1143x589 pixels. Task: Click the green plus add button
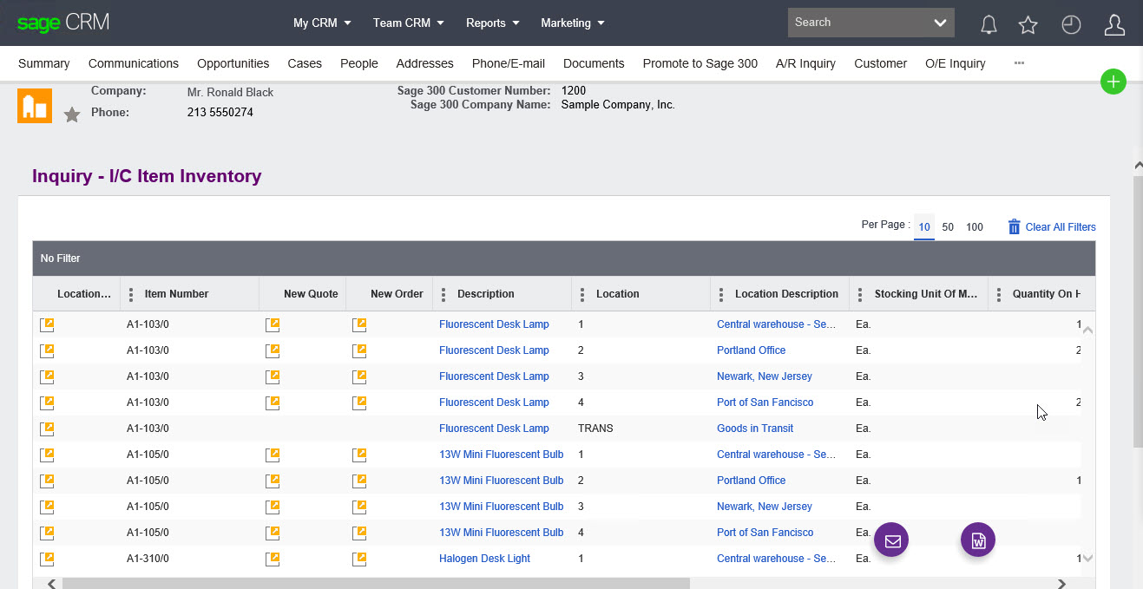pyautogui.click(x=1113, y=82)
